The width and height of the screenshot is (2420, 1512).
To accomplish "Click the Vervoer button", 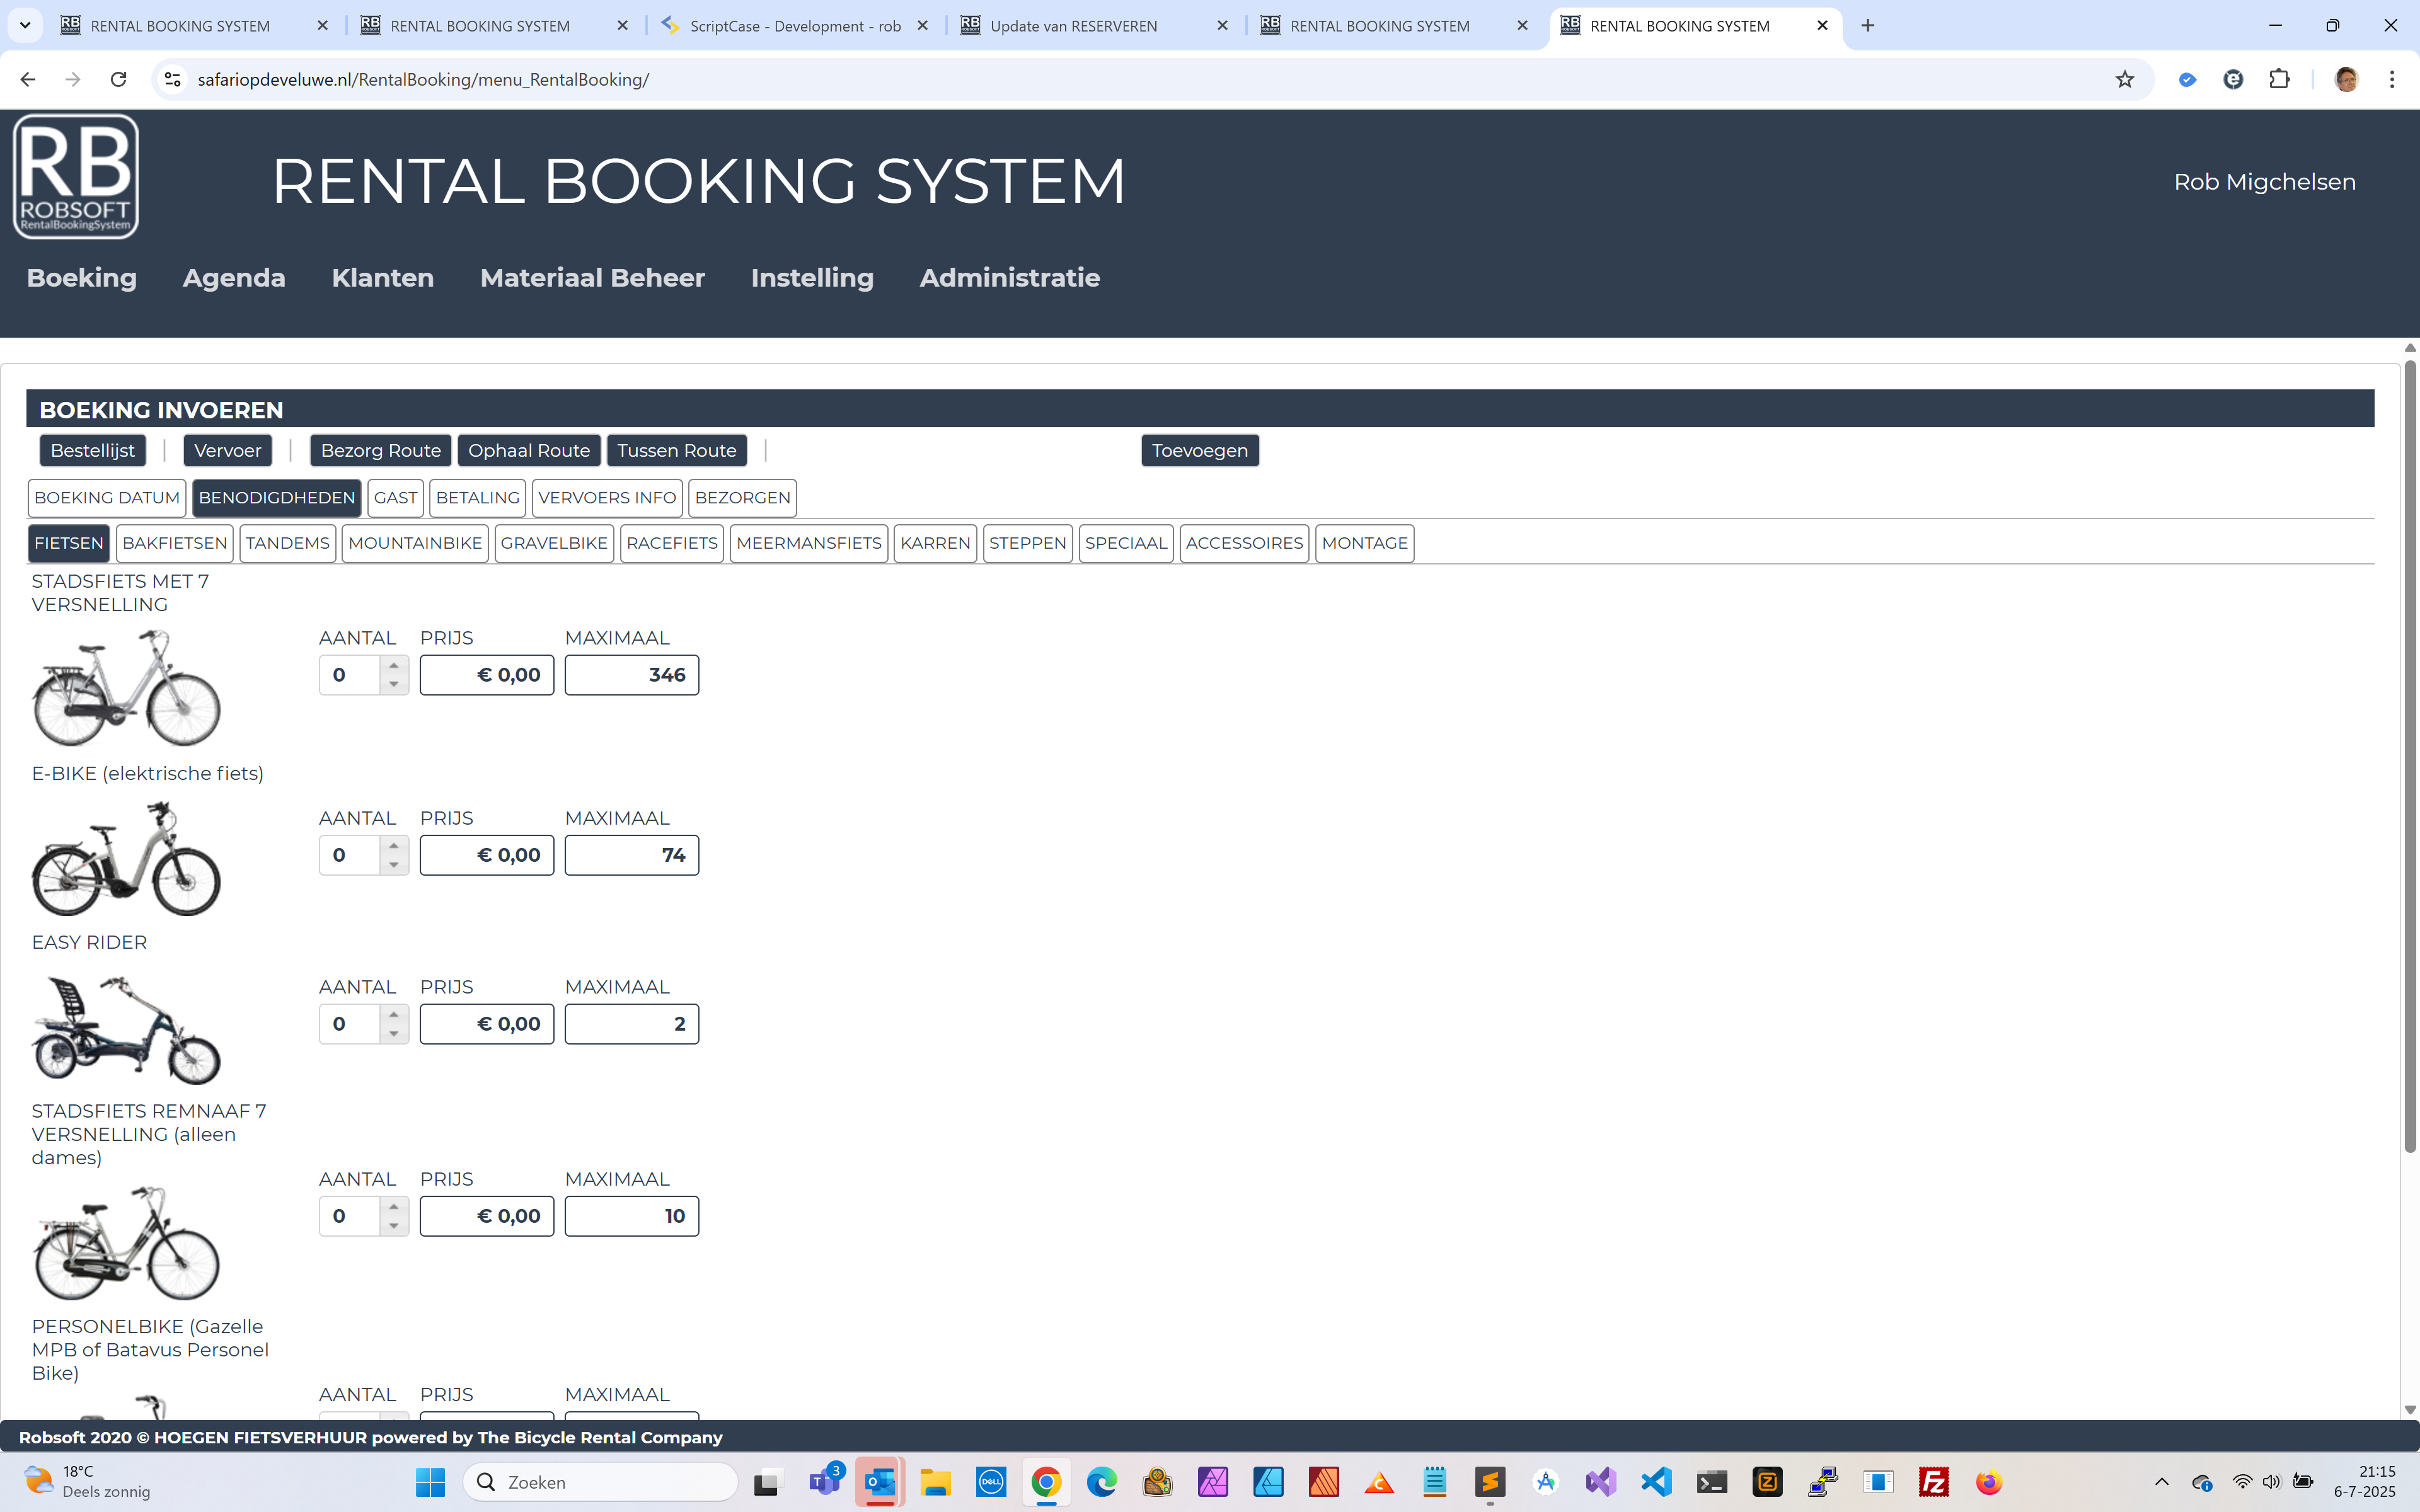I will (x=227, y=450).
